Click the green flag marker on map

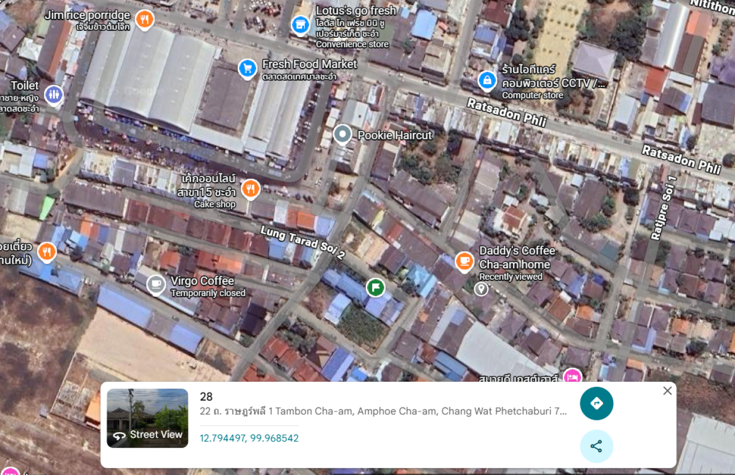click(375, 287)
